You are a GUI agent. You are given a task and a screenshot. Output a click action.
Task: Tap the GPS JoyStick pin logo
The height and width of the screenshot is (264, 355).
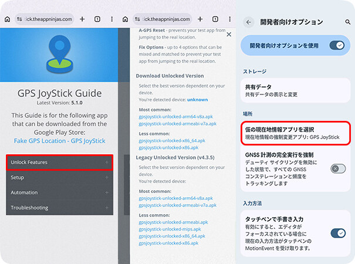pyautogui.click(x=59, y=54)
